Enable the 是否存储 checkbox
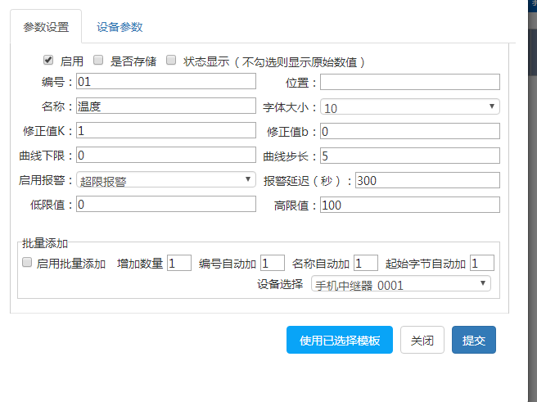This screenshot has height=402, width=537. tap(98, 61)
